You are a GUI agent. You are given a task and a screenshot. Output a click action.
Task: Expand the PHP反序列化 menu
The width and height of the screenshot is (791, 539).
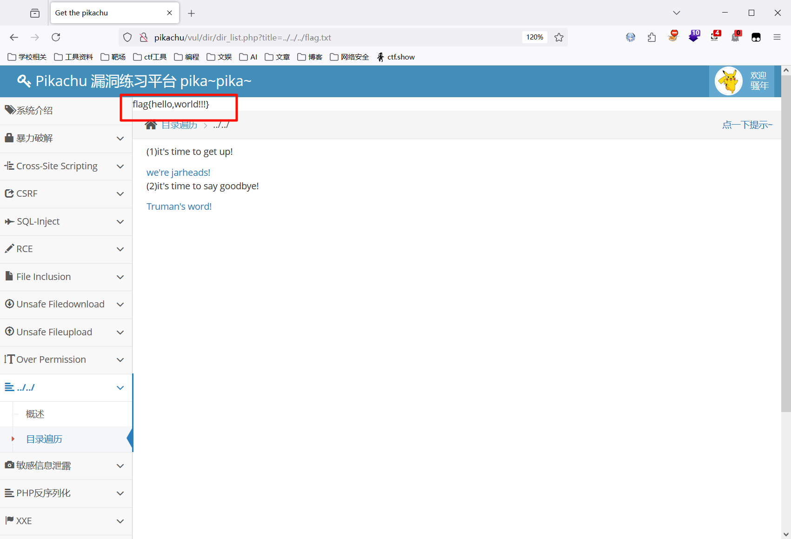click(x=66, y=493)
